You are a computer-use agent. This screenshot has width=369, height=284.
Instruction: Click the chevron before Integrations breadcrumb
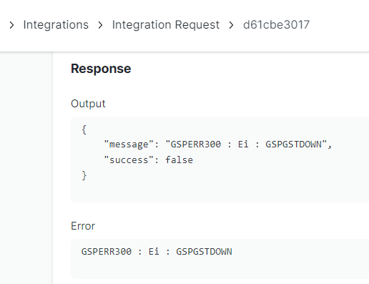tap(11, 25)
